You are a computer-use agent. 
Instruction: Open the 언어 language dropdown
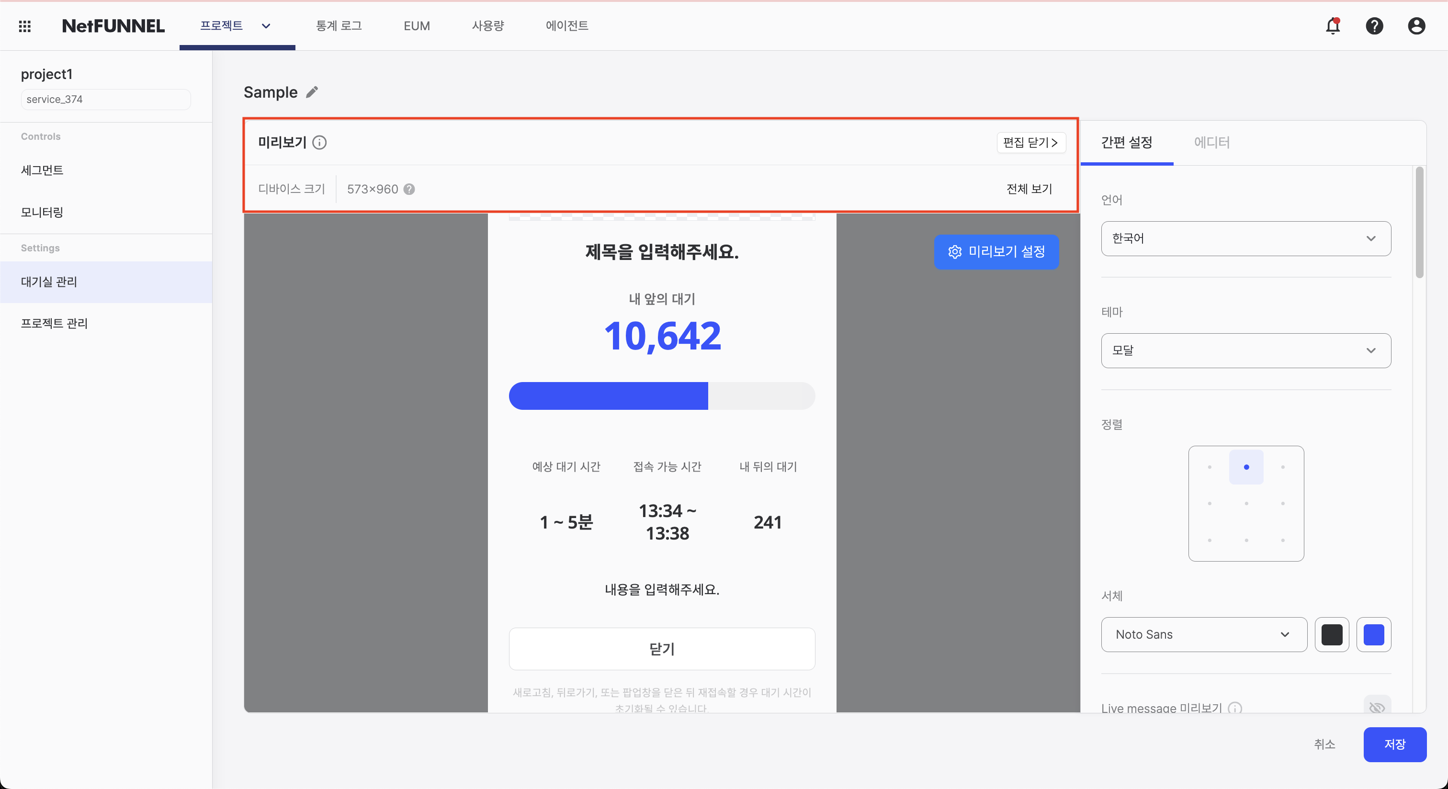point(1245,238)
